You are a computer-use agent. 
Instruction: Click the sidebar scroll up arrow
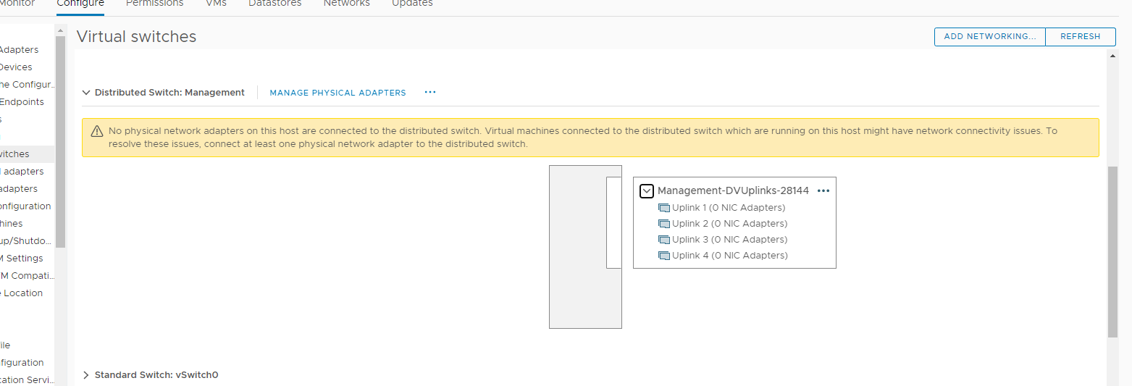60,30
